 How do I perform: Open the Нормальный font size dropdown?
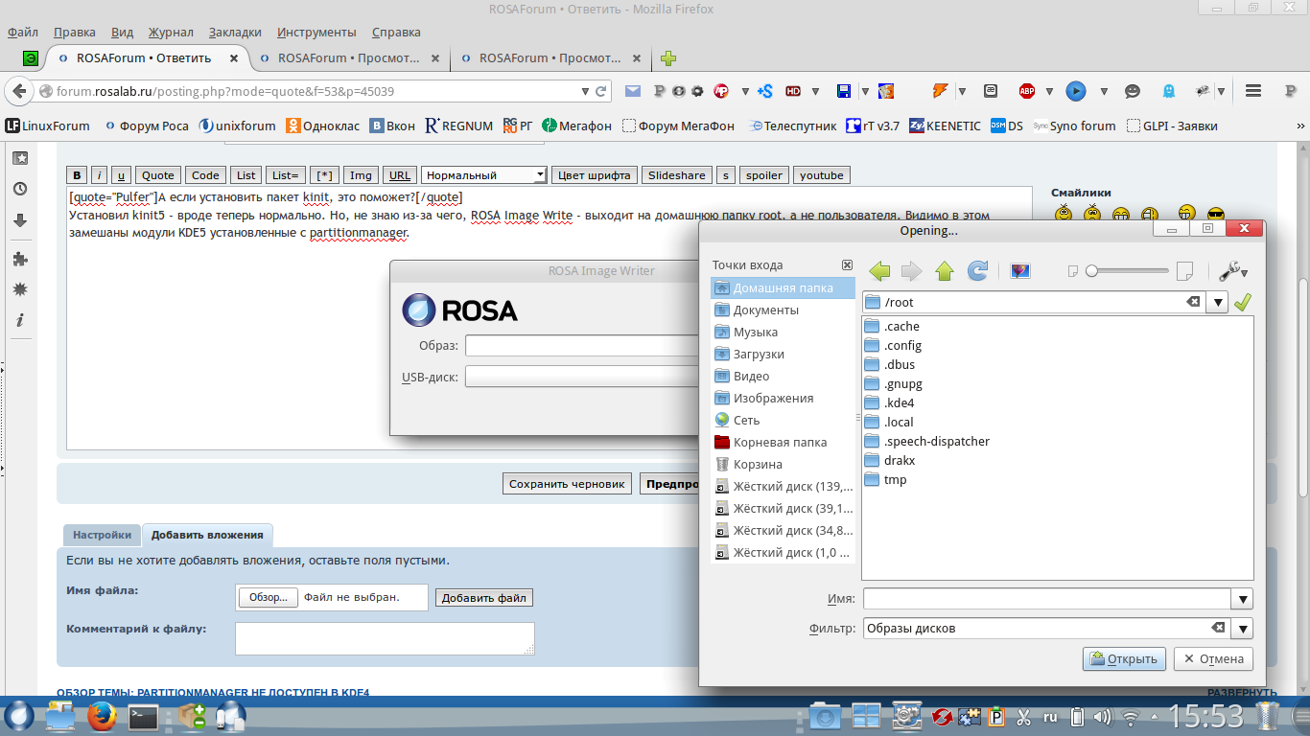(x=484, y=175)
